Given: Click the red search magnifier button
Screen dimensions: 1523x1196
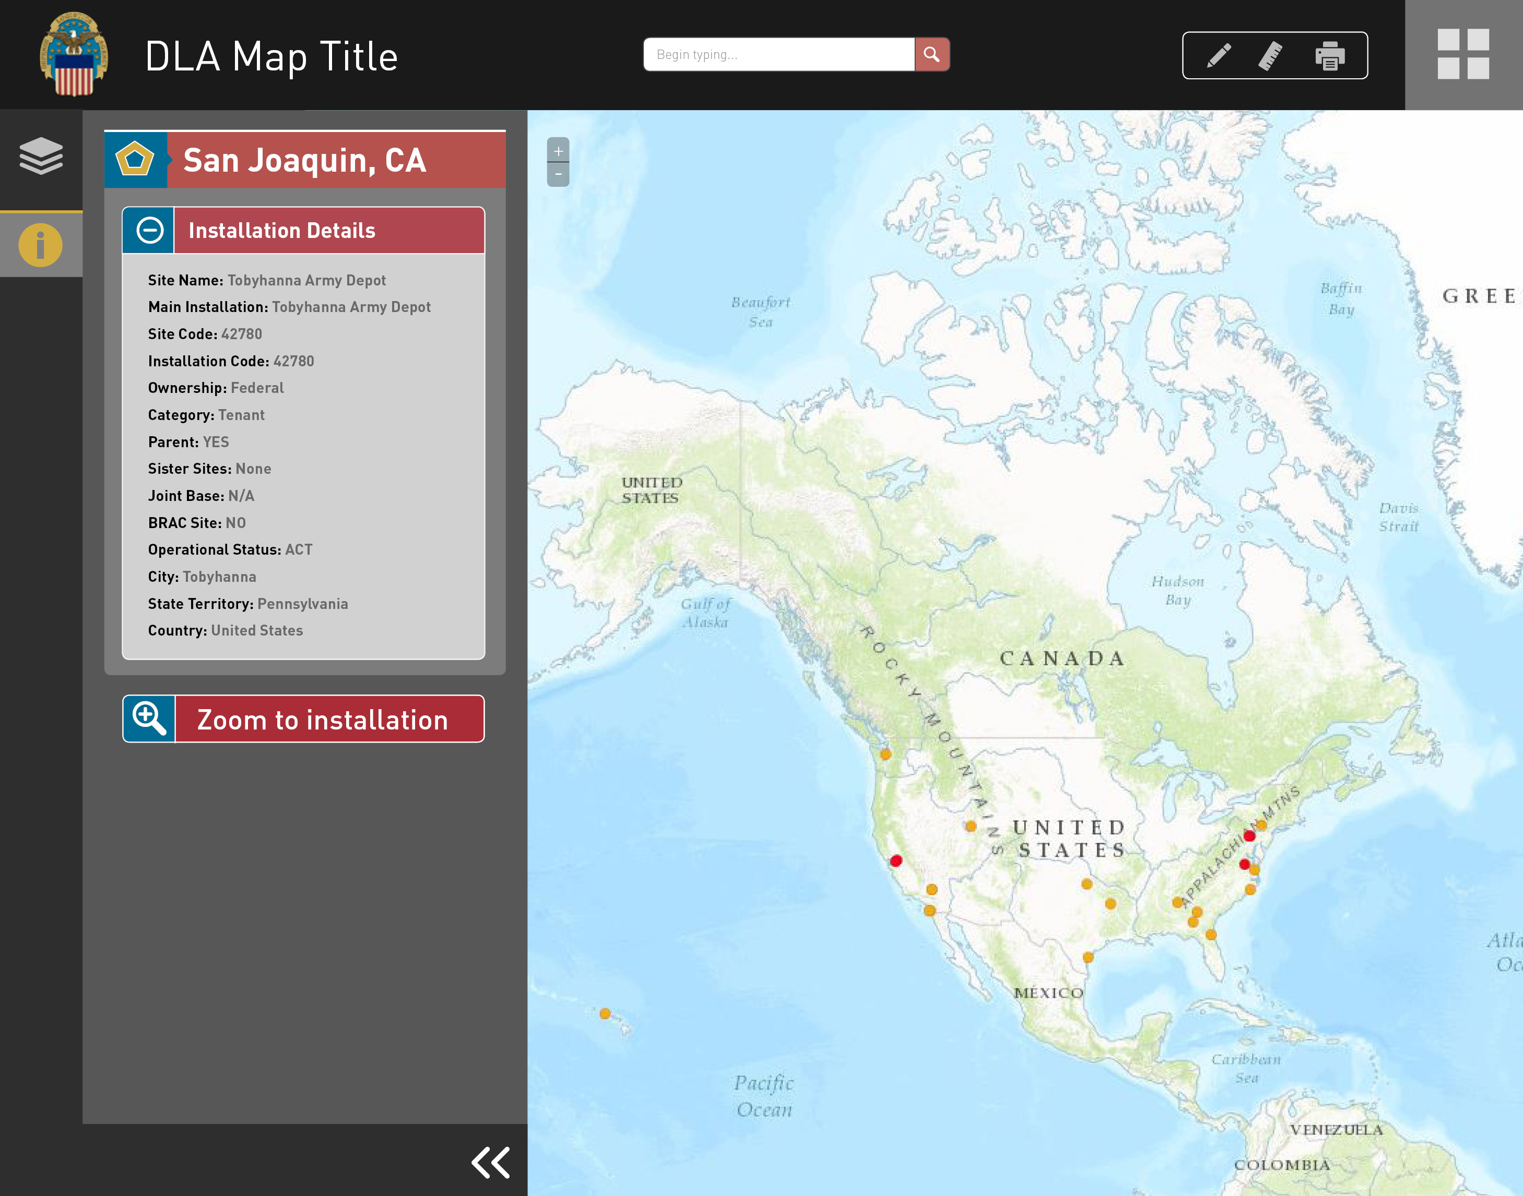Looking at the screenshot, I should 932,55.
